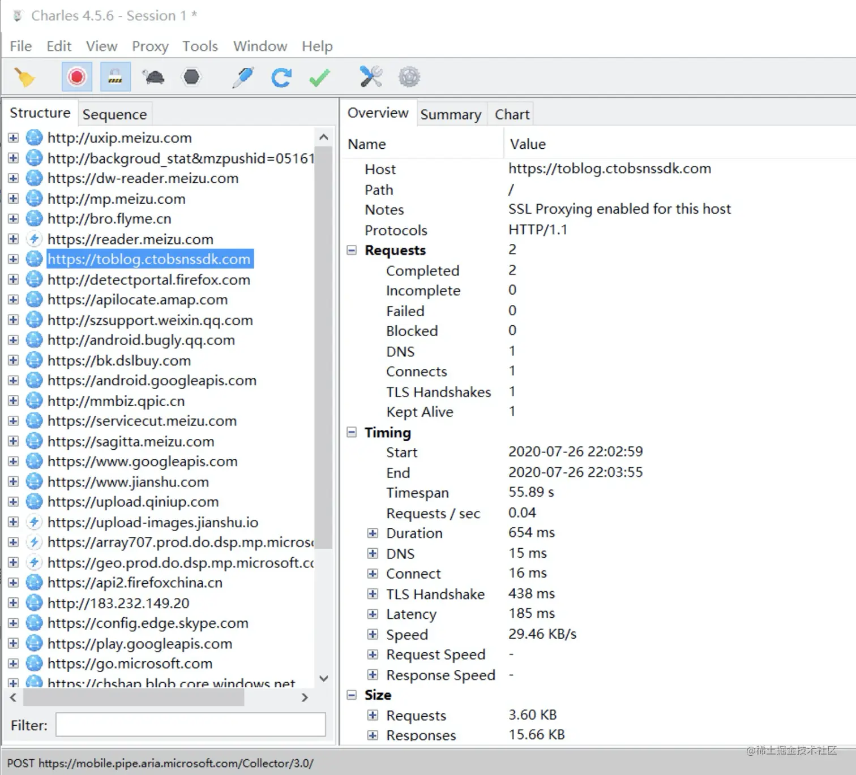Viewport: 856px width, 775px height.
Task: Select http://szsupport.weixin.qq.com host
Action: coord(150,320)
